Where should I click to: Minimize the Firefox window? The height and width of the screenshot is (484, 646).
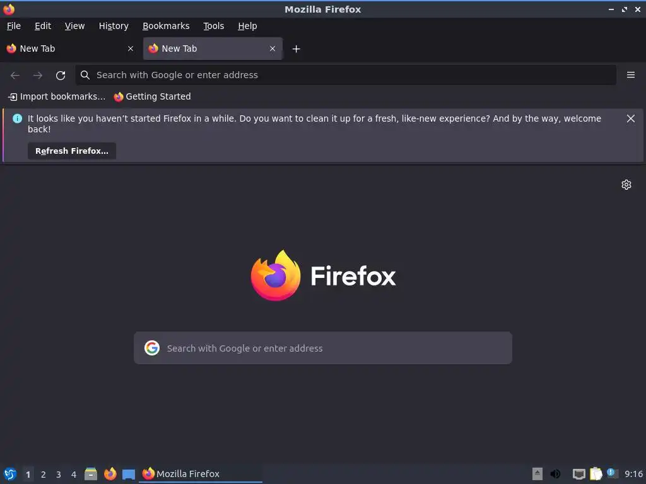(x=611, y=9)
